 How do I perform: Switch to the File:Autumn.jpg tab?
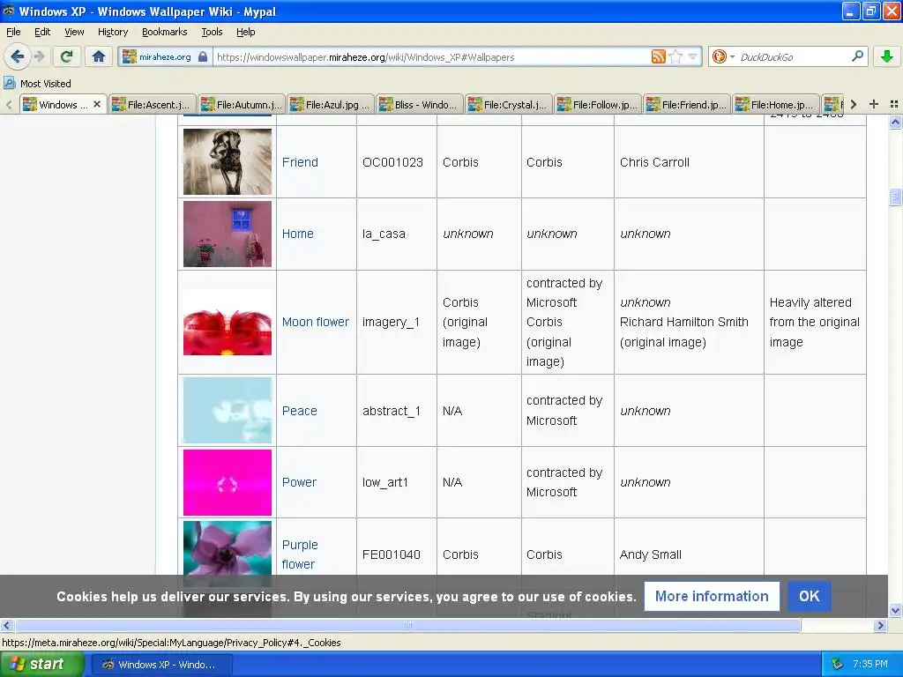tap(242, 105)
